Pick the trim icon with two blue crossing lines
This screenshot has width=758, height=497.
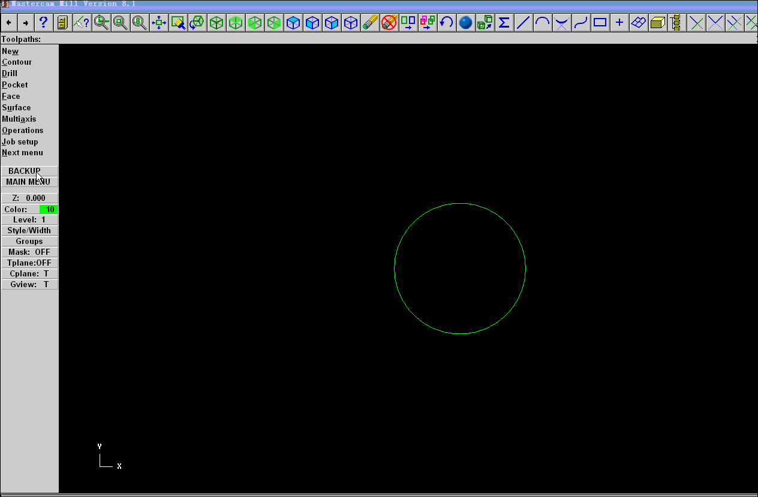pos(715,23)
